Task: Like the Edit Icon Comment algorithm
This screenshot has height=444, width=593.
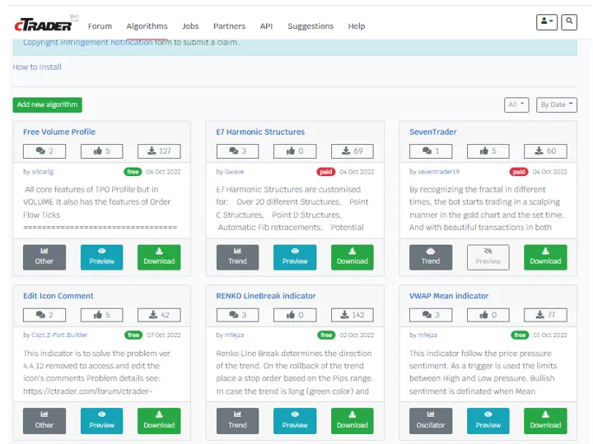Action: [102, 315]
